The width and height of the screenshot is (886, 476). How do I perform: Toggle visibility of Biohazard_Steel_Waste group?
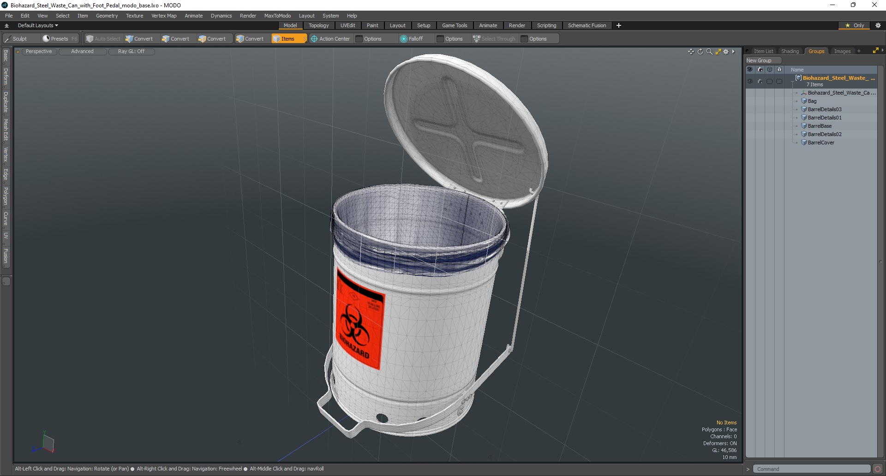pos(750,81)
